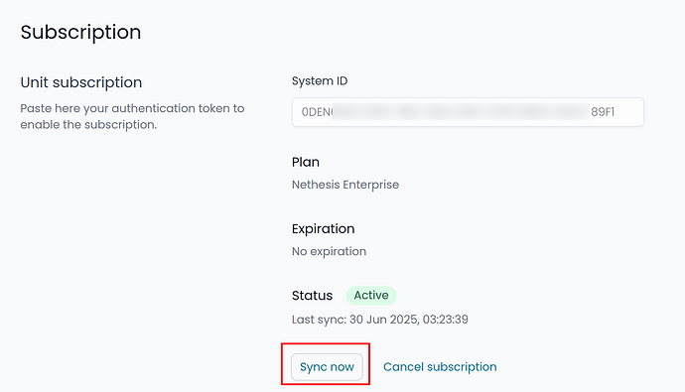Open the Cancel subscription link

click(x=440, y=366)
